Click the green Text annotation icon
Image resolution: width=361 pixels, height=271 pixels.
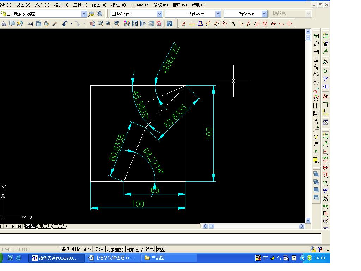[x=325, y=206]
